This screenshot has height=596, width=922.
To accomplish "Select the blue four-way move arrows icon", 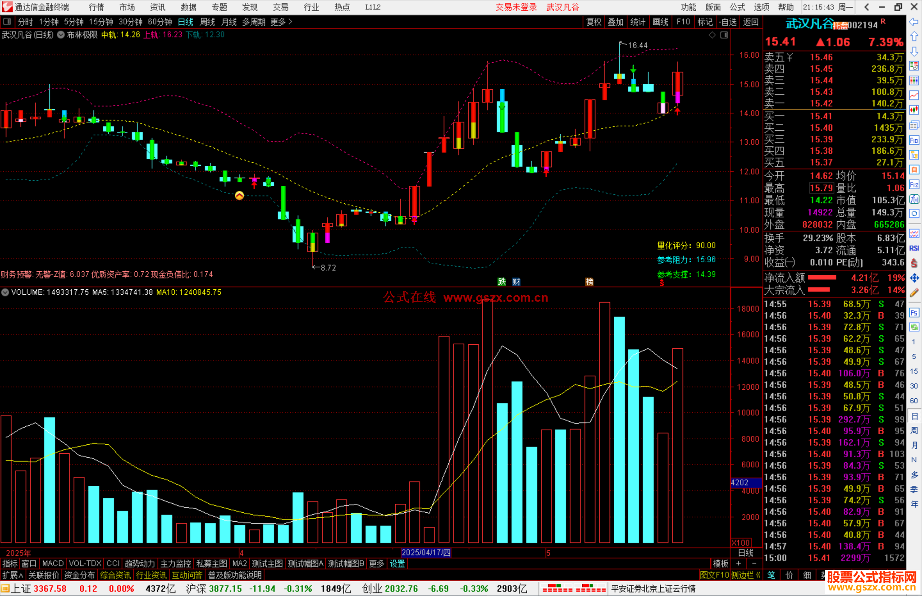I will pyautogui.click(x=914, y=278).
